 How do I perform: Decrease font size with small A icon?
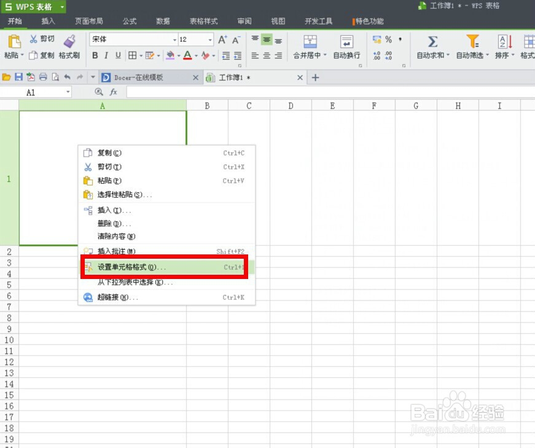[x=236, y=40]
